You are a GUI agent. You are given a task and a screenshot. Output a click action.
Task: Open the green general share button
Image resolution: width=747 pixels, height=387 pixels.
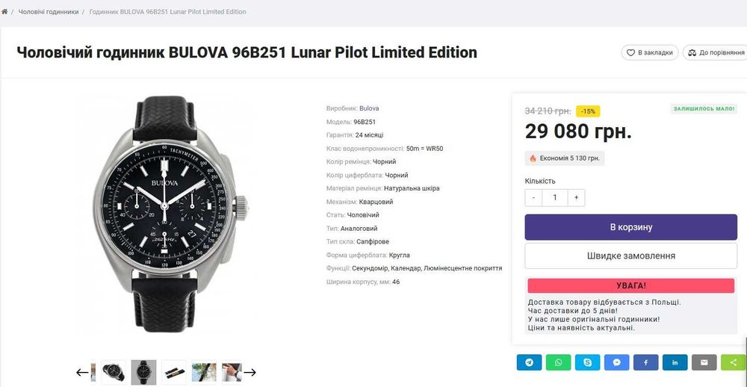734,362
